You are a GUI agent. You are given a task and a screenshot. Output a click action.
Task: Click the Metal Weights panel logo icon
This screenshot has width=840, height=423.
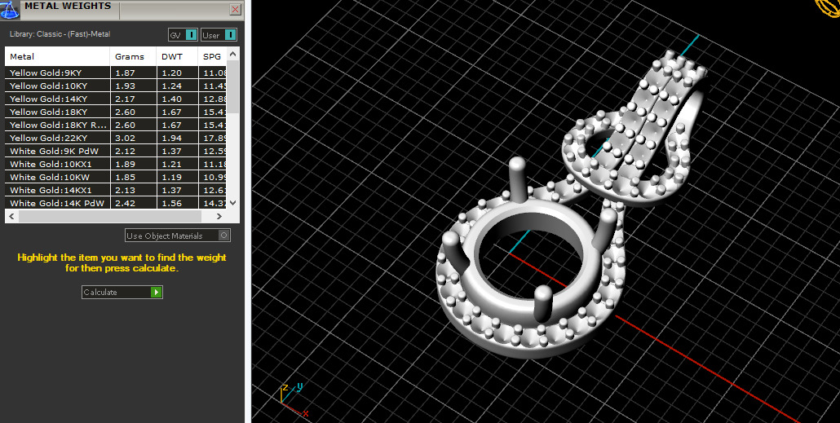pyautogui.click(x=10, y=10)
